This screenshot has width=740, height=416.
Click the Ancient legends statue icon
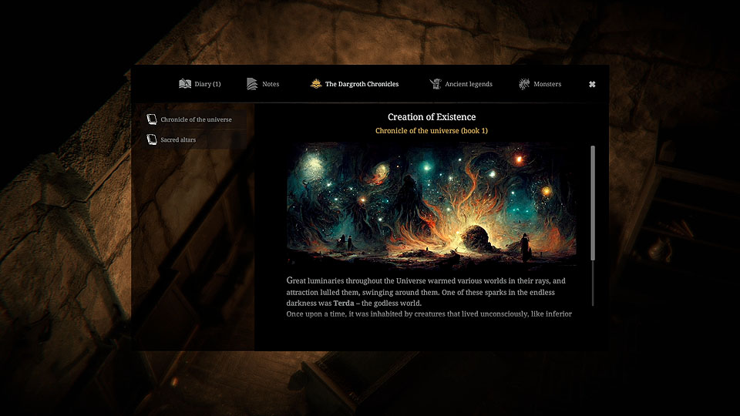coord(436,84)
